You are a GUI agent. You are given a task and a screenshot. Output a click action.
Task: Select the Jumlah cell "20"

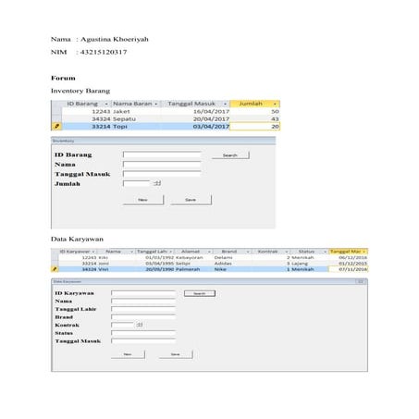tap(254, 126)
